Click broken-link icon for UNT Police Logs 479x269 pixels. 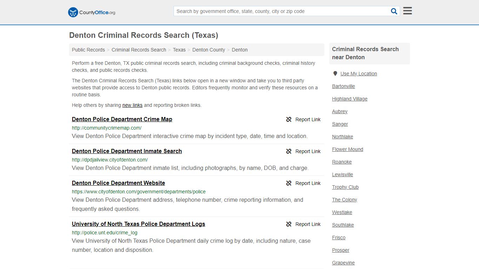point(289,224)
